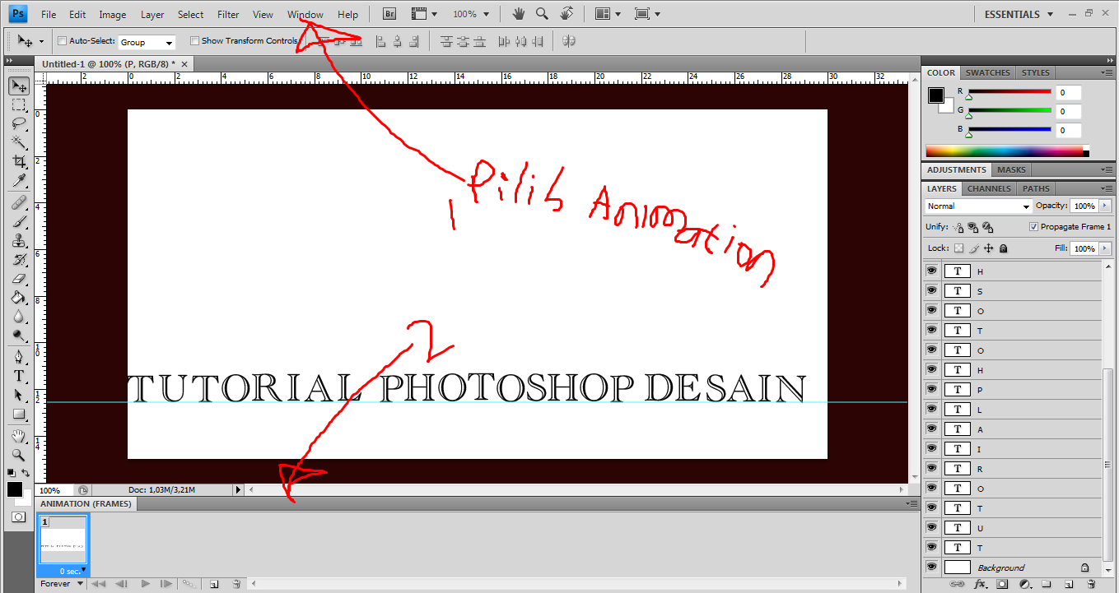
Task: Open the ESSENTIALS workspace dropdown
Action: pos(1019,14)
